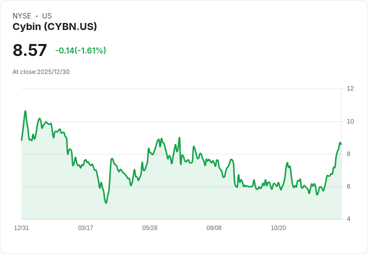Screen dimensions: 368x254
Task: Click the At close:2025/12/30 timestamp
Action: [x=41, y=72]
